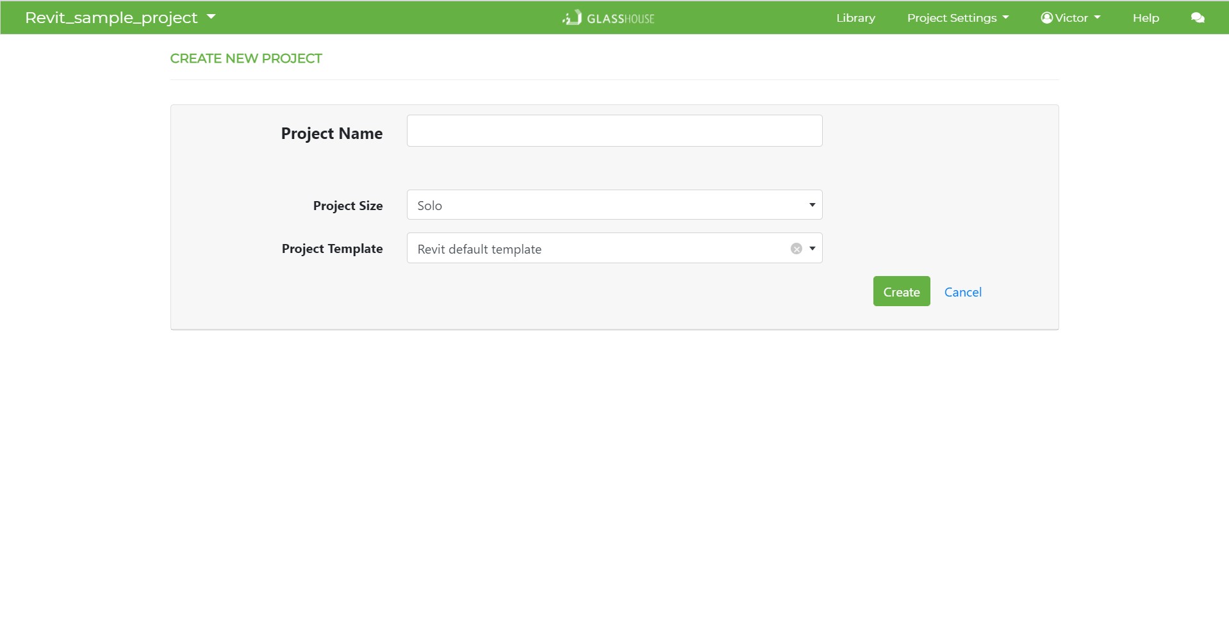Click the Project Size dropdown arrow
Image resolution: width=1229 pixels, height=636 pixels.
[x=812, y=205]
